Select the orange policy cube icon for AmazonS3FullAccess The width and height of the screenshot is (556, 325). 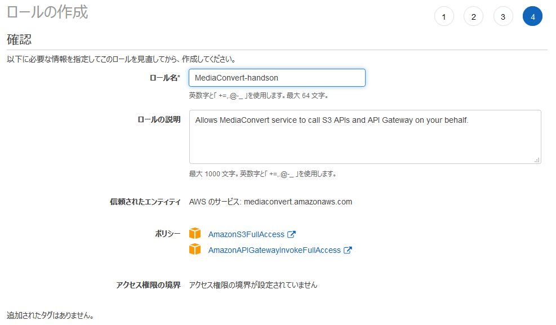(x=195, y=233)
